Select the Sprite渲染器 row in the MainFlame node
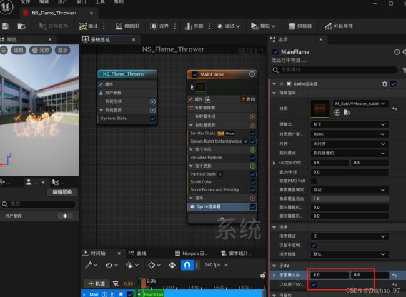 tap(222, 206)
